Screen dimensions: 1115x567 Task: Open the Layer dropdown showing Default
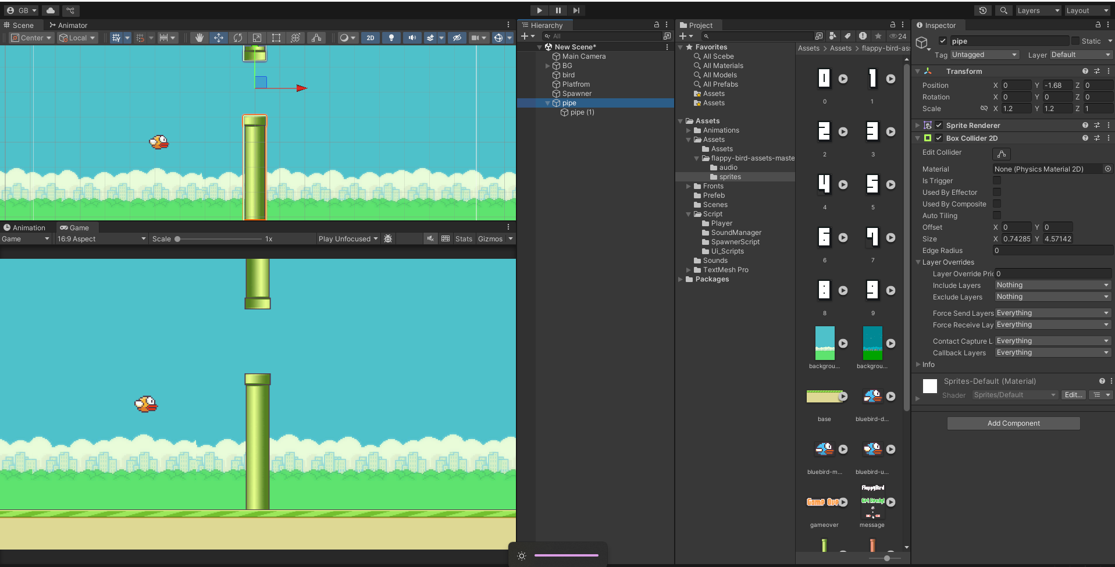point(1081,55)
